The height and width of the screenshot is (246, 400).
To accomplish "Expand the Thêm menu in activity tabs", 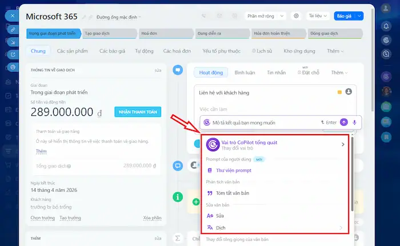I will [x=339, y=72].
